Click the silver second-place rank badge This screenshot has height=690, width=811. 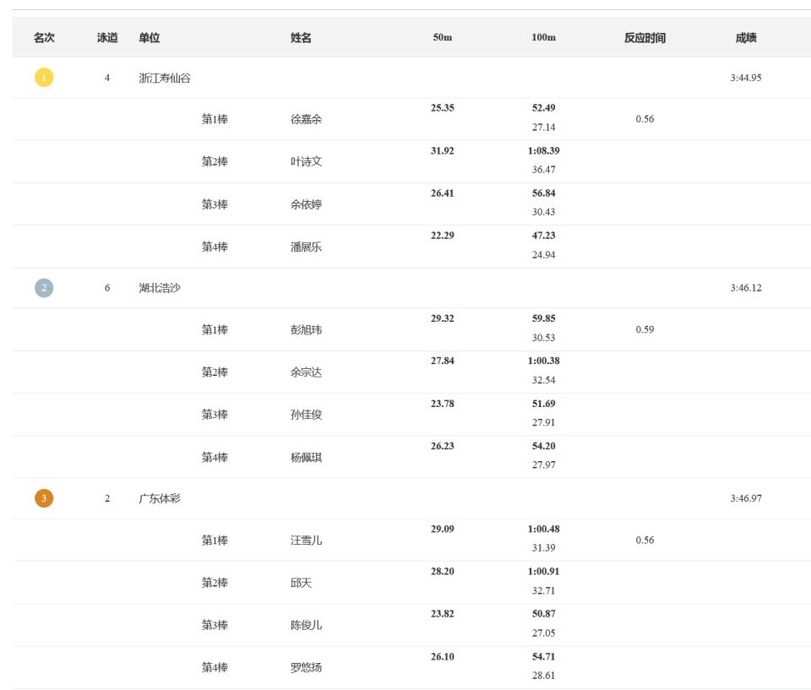(44, 288)
